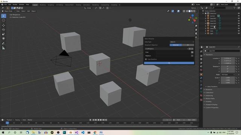Select the Measure tool in the toolbar

(x=3, y=48)
